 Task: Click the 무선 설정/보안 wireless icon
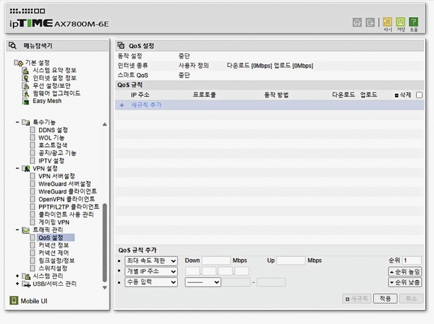point(25,86)
